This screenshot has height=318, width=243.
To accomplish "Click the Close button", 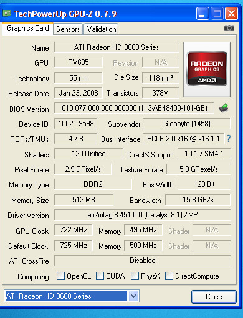I will 214,297.
